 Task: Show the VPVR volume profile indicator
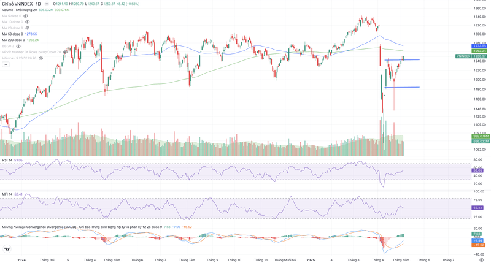pos(65,52)
